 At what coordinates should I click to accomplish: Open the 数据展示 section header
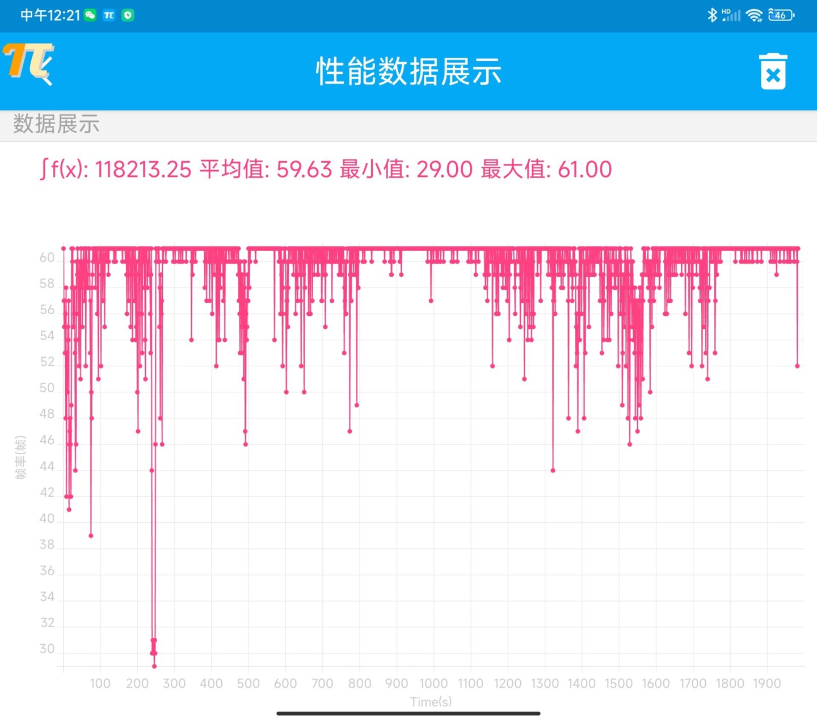[55, 124]
